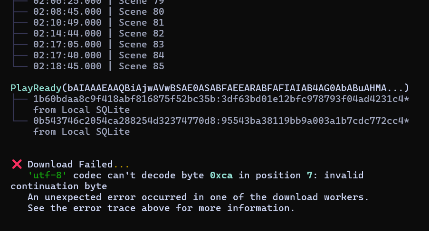Click the position number 7
The image size is (429, 231).
(309, 176)
